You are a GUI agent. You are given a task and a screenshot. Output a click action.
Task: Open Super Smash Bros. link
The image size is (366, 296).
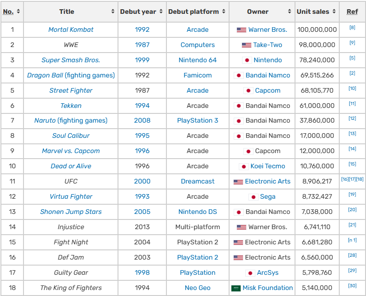(71, 60)
